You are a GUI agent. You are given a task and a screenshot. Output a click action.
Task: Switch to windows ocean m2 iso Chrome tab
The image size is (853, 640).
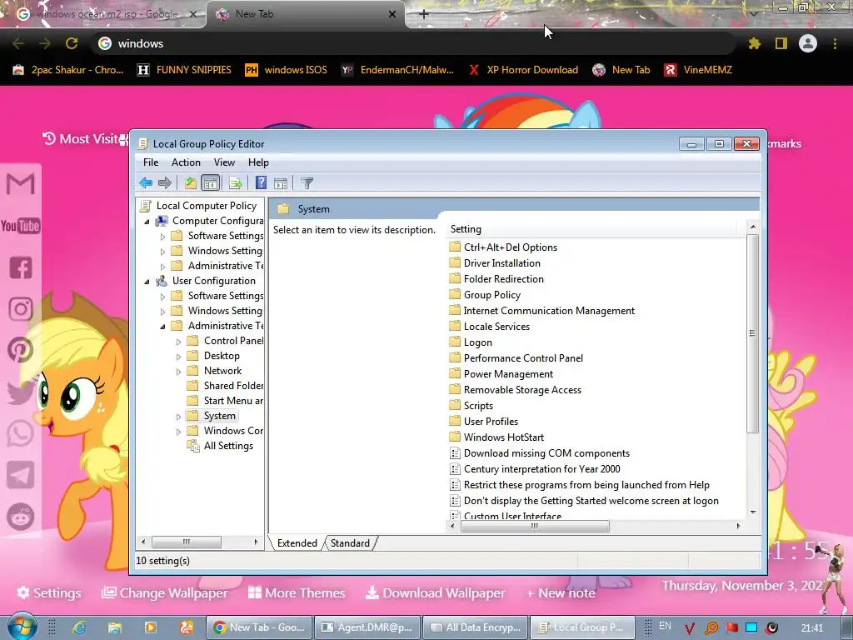pyautogui.click(x=107, y=14)
